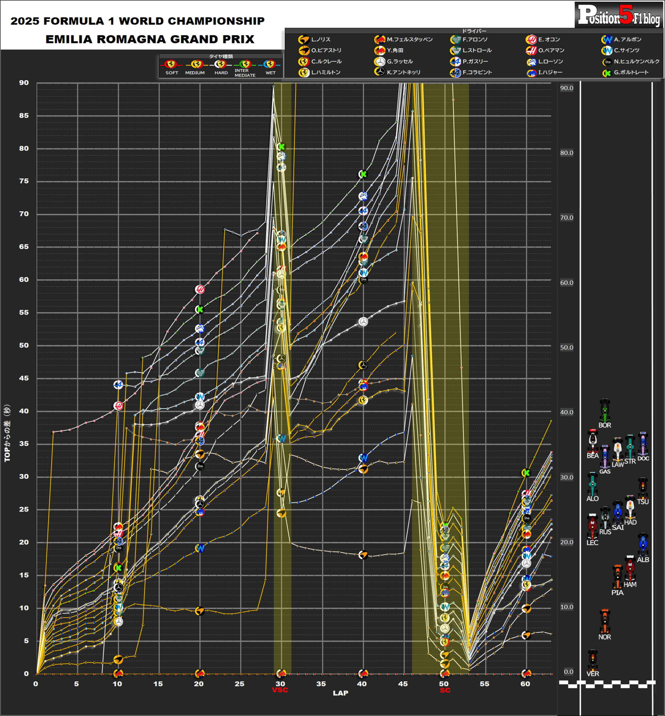The width and height of the screenshot is (665, 716).
Task: Click the red SC label under lap 50
Action: click(x=445, y=690)
